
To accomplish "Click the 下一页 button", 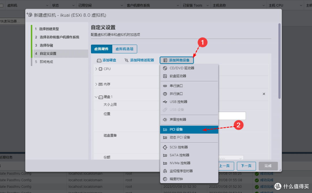I will click(246, 166).
